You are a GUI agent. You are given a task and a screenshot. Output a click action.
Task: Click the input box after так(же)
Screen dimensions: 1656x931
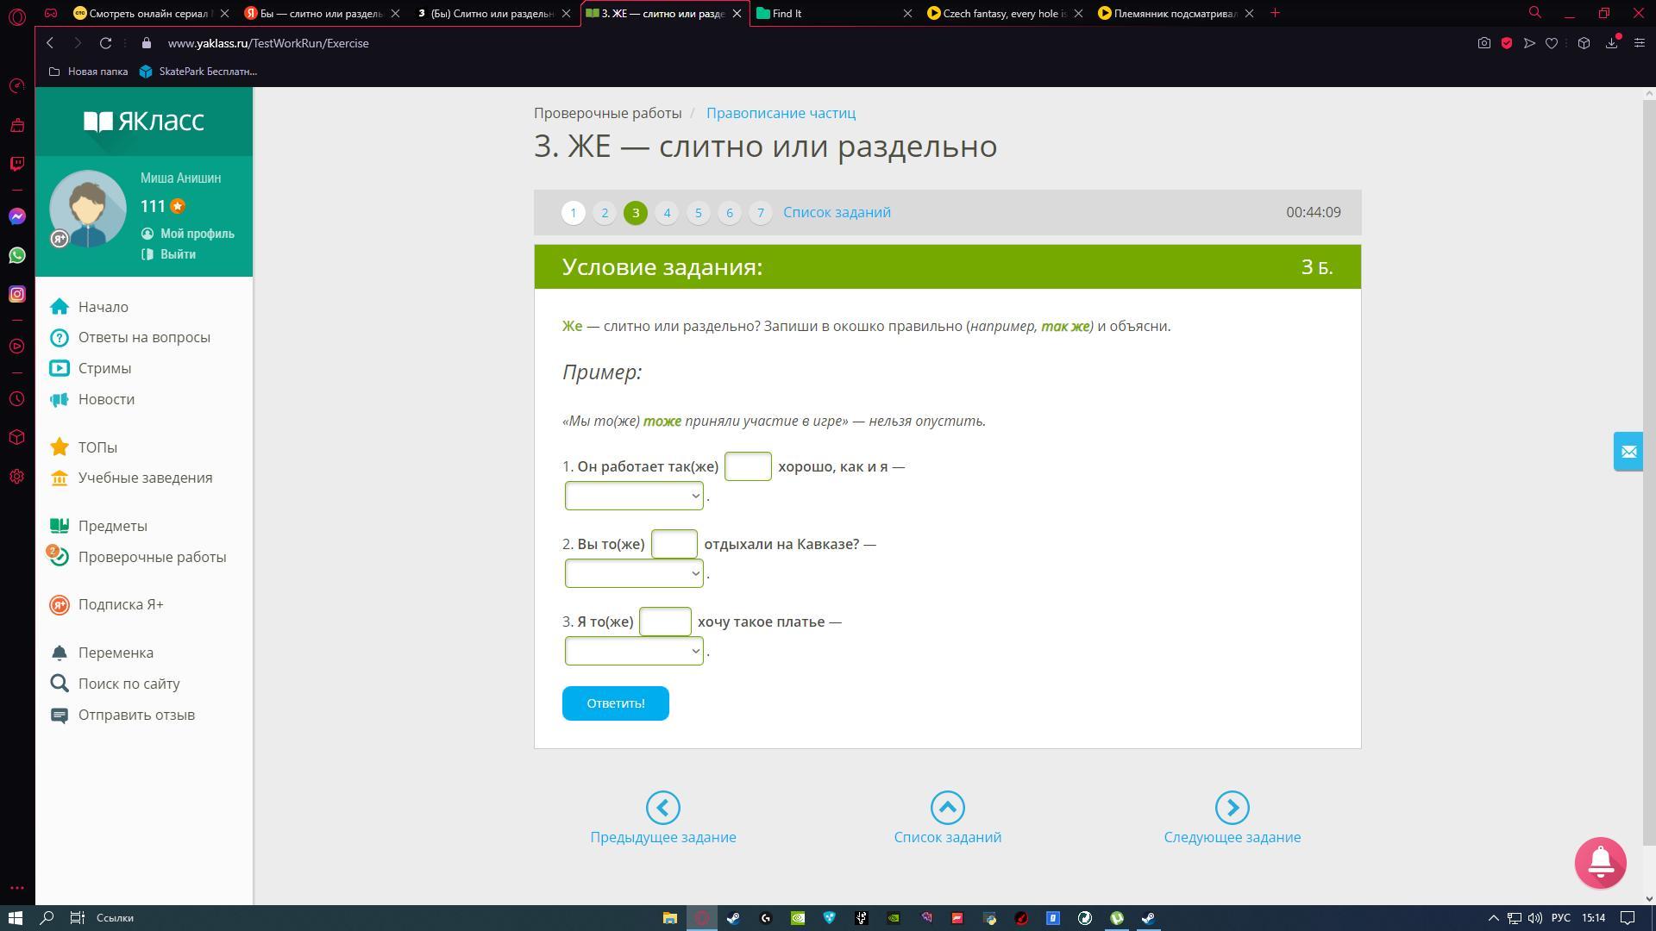coord(748,466)
